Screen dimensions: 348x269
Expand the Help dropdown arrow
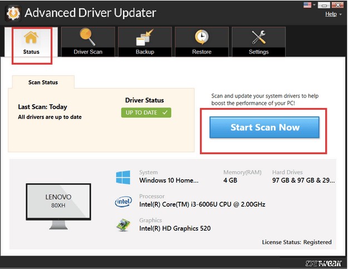coord(340,14)
